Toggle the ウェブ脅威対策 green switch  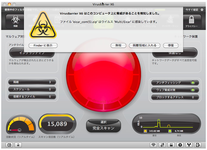(x=193, y=90)
